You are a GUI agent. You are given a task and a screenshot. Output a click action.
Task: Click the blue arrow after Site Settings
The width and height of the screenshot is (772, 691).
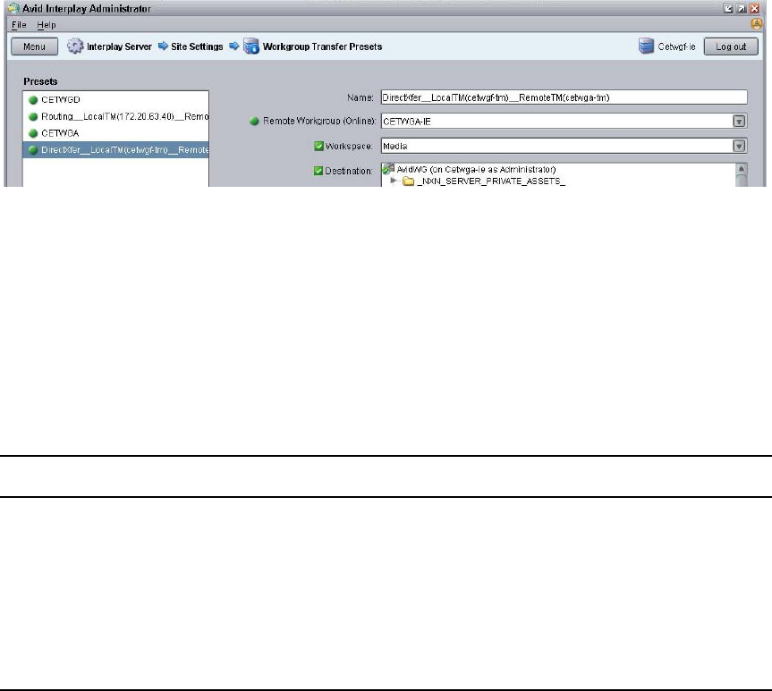coord(233,46)
